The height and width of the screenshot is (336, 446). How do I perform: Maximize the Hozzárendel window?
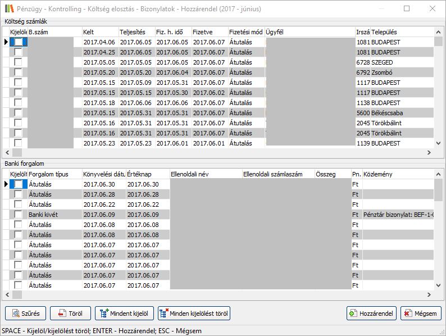pos(407,9)
